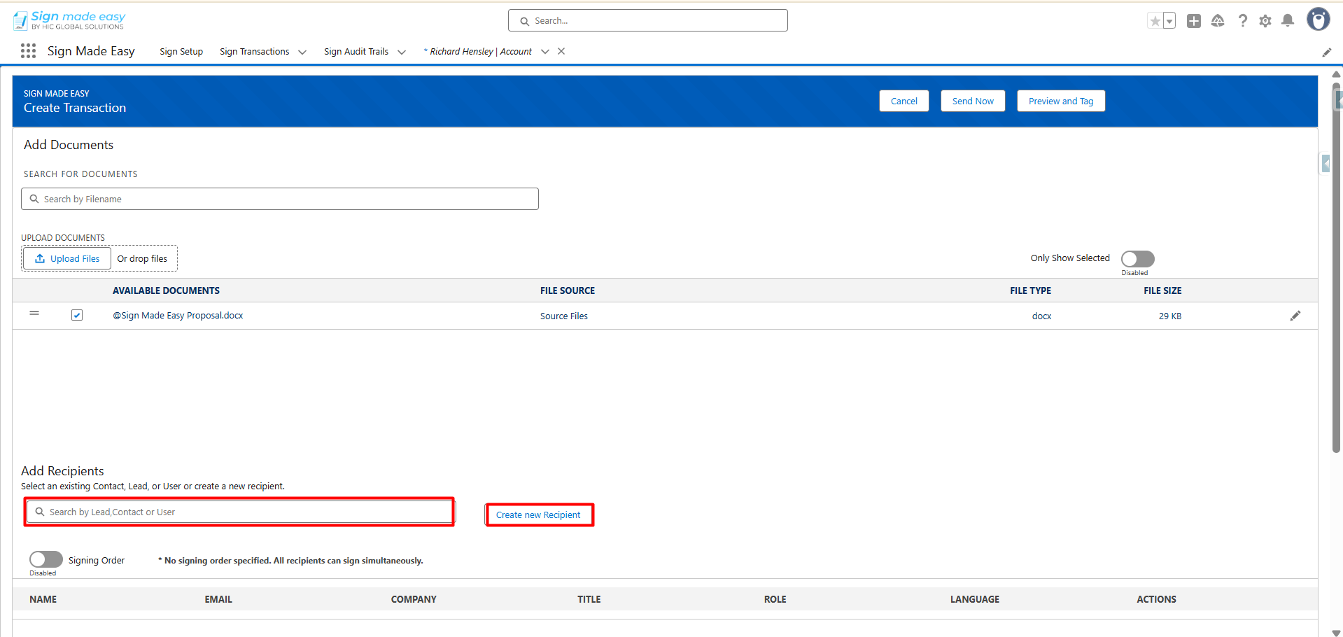
Task: Click the ACTIONS recipient column header
Action: click(1156, 599)
